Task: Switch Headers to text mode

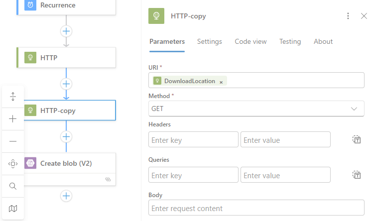Action: (x=357, y=139)
